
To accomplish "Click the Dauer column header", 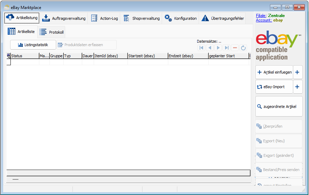I will [x=88, y=56].
